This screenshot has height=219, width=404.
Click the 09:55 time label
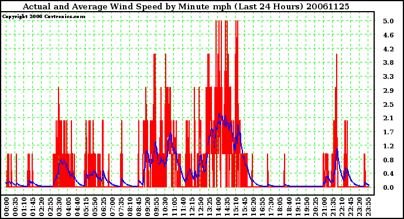click(x=156, y=207)
